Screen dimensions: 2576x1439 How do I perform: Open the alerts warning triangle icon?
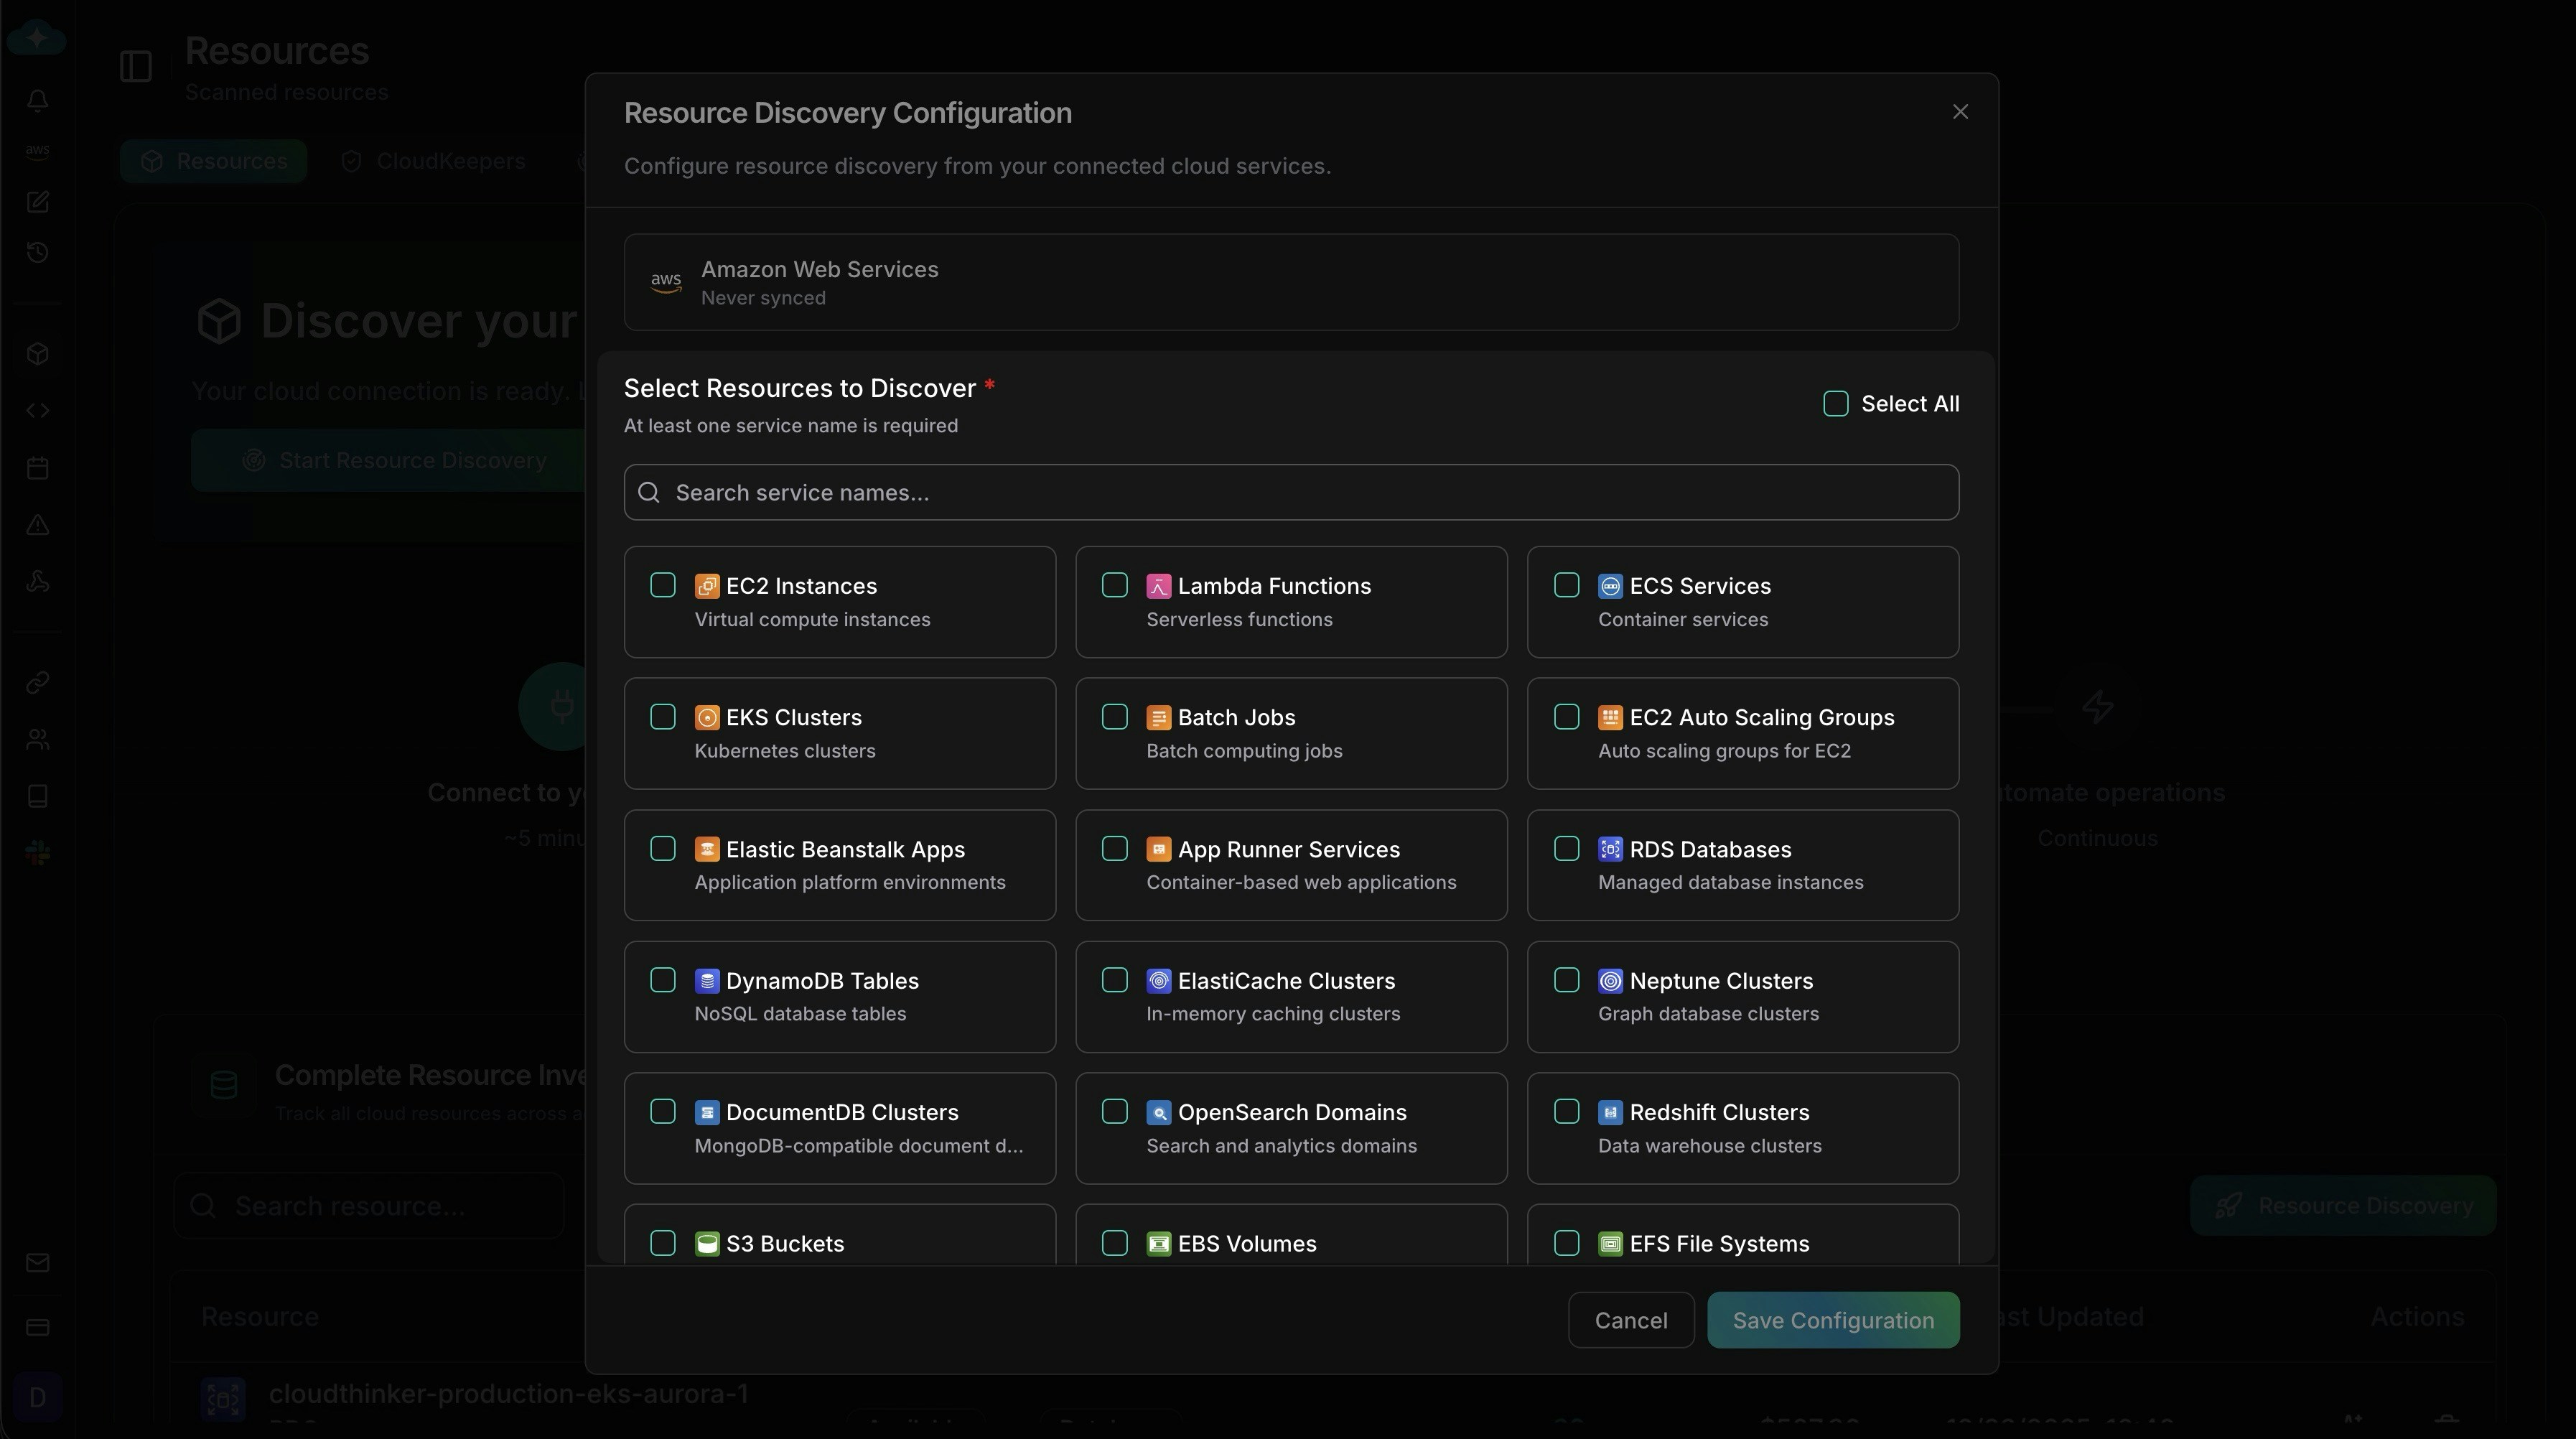coord(37,524)
